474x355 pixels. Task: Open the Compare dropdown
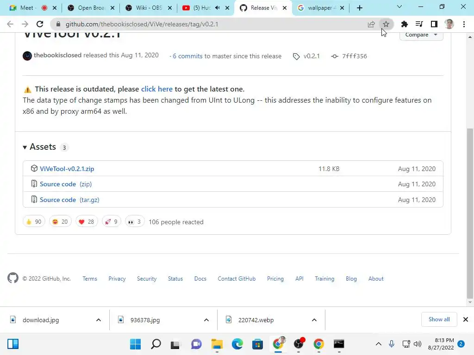click(x=421, y=35)
